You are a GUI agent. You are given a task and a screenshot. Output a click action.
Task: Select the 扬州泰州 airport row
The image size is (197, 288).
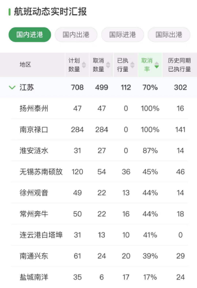(99, 108)
